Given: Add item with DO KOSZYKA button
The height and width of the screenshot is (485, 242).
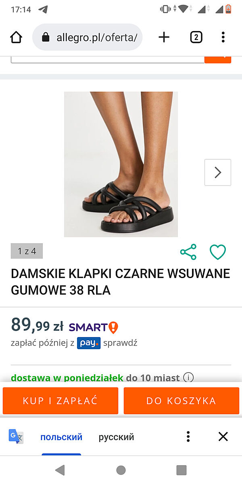Looking at the screenshot, I should point(181,401).
